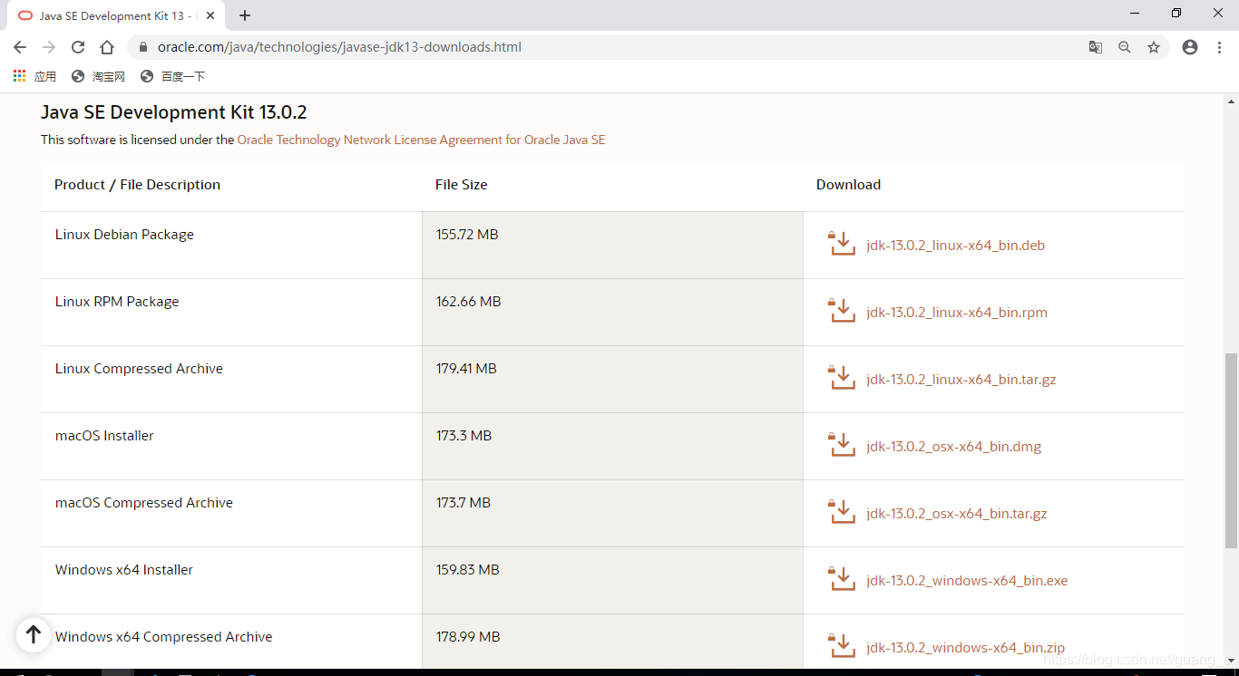
Task: Click download icon for linux-x64_bin.deb
Action: [x=842, y=244]
